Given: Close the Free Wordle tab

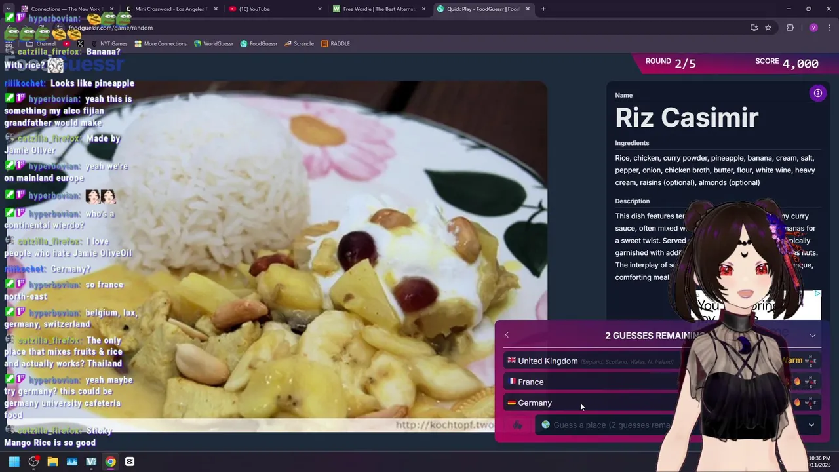Looking at the screenshot, I should click(424, 9).
